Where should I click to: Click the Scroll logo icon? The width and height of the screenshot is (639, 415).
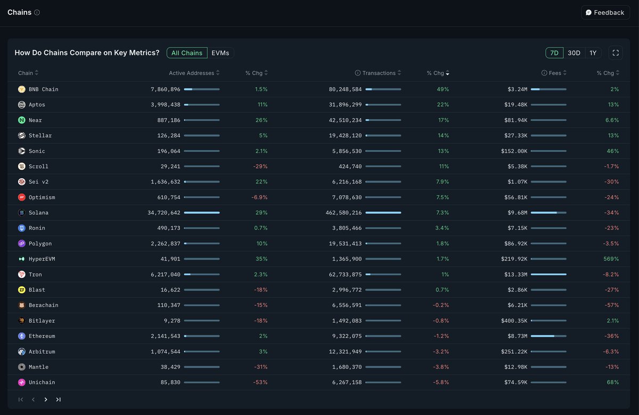(22, 167)
